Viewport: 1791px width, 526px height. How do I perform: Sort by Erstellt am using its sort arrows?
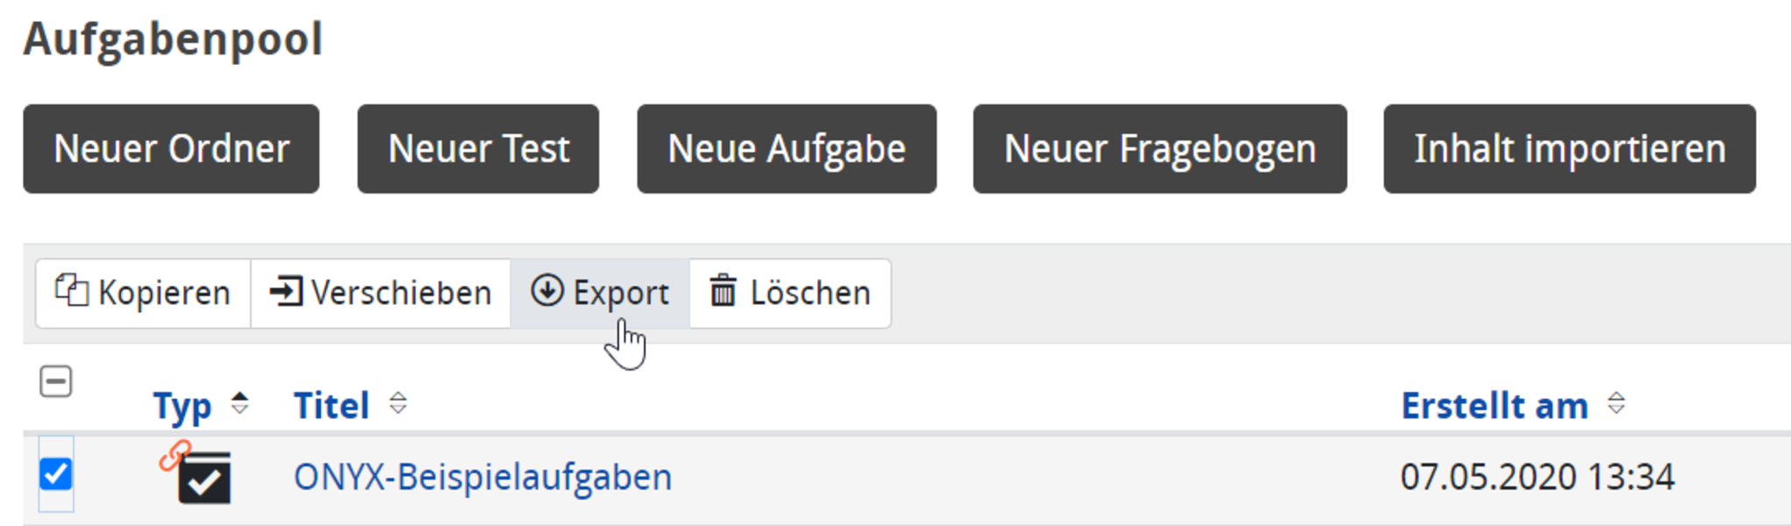[1616, 403]
